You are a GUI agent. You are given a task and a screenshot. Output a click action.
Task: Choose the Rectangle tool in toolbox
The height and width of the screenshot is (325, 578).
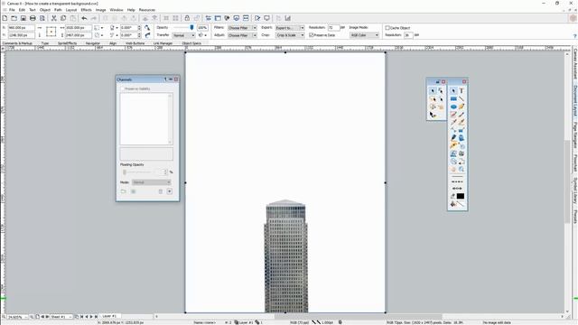pos(453,98)
